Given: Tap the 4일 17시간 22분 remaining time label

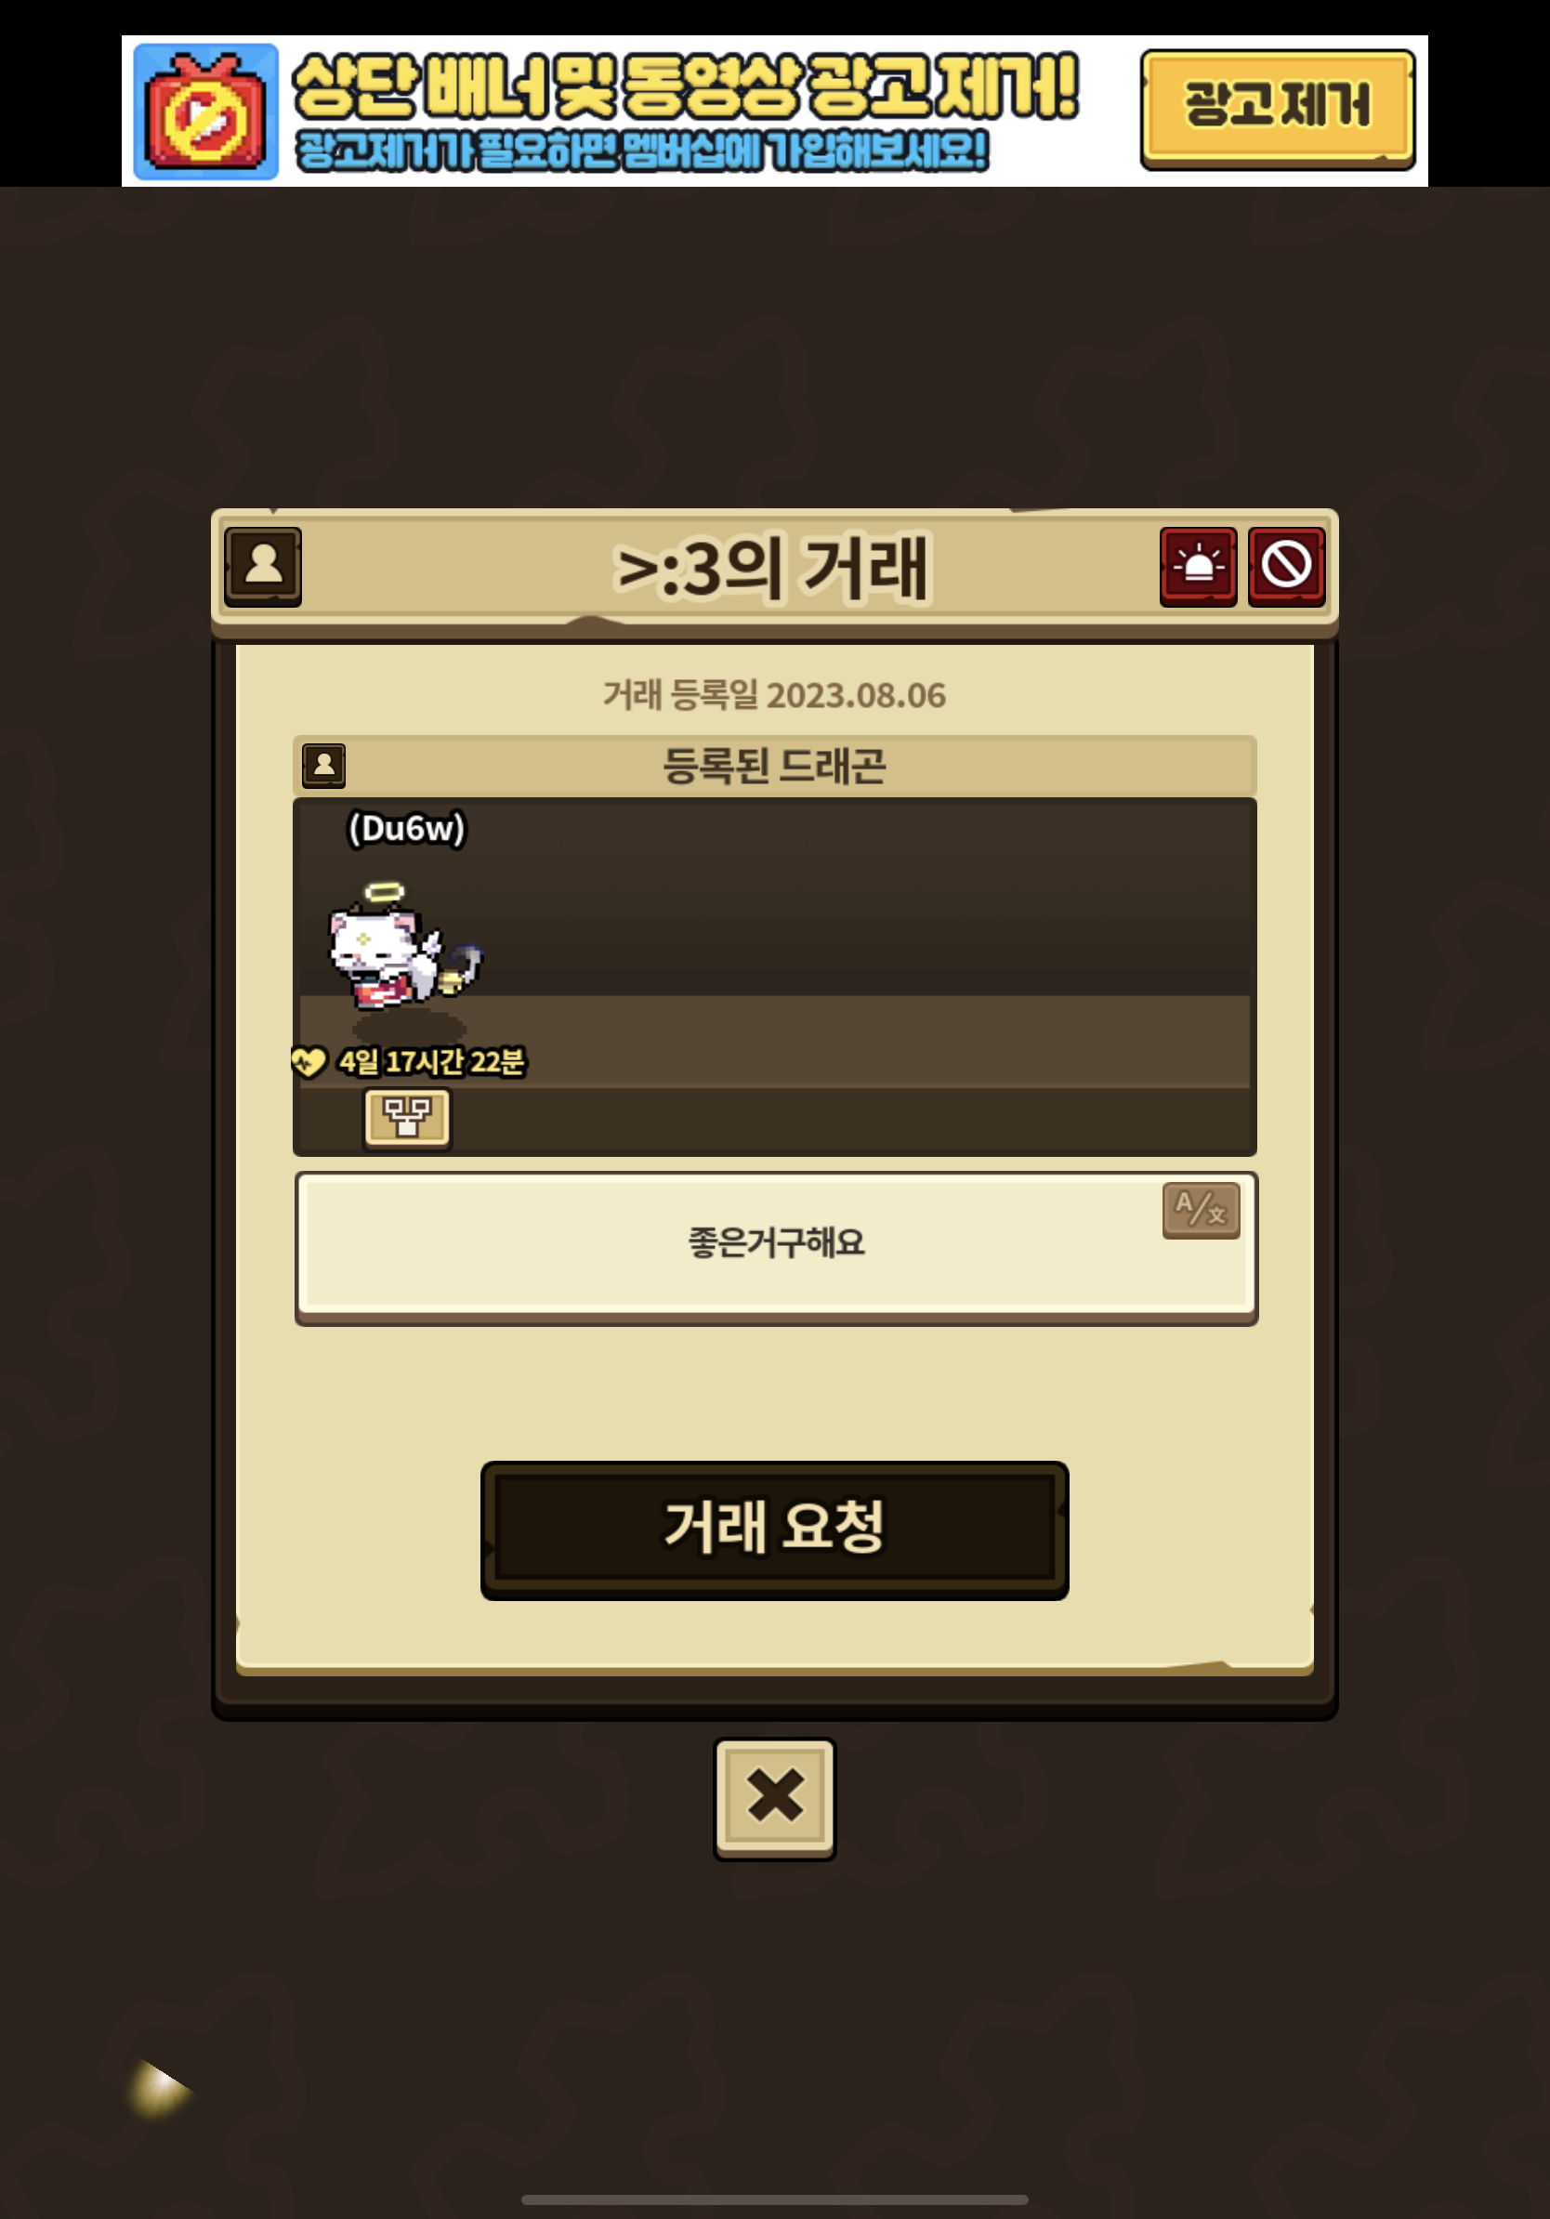Looking at the screenshot, I should [431, 1061].
